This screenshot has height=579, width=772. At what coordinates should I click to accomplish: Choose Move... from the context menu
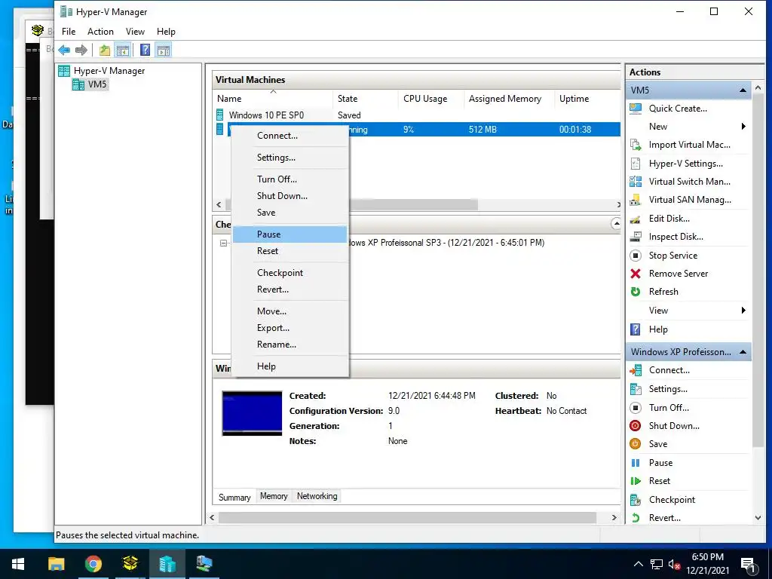290,311
